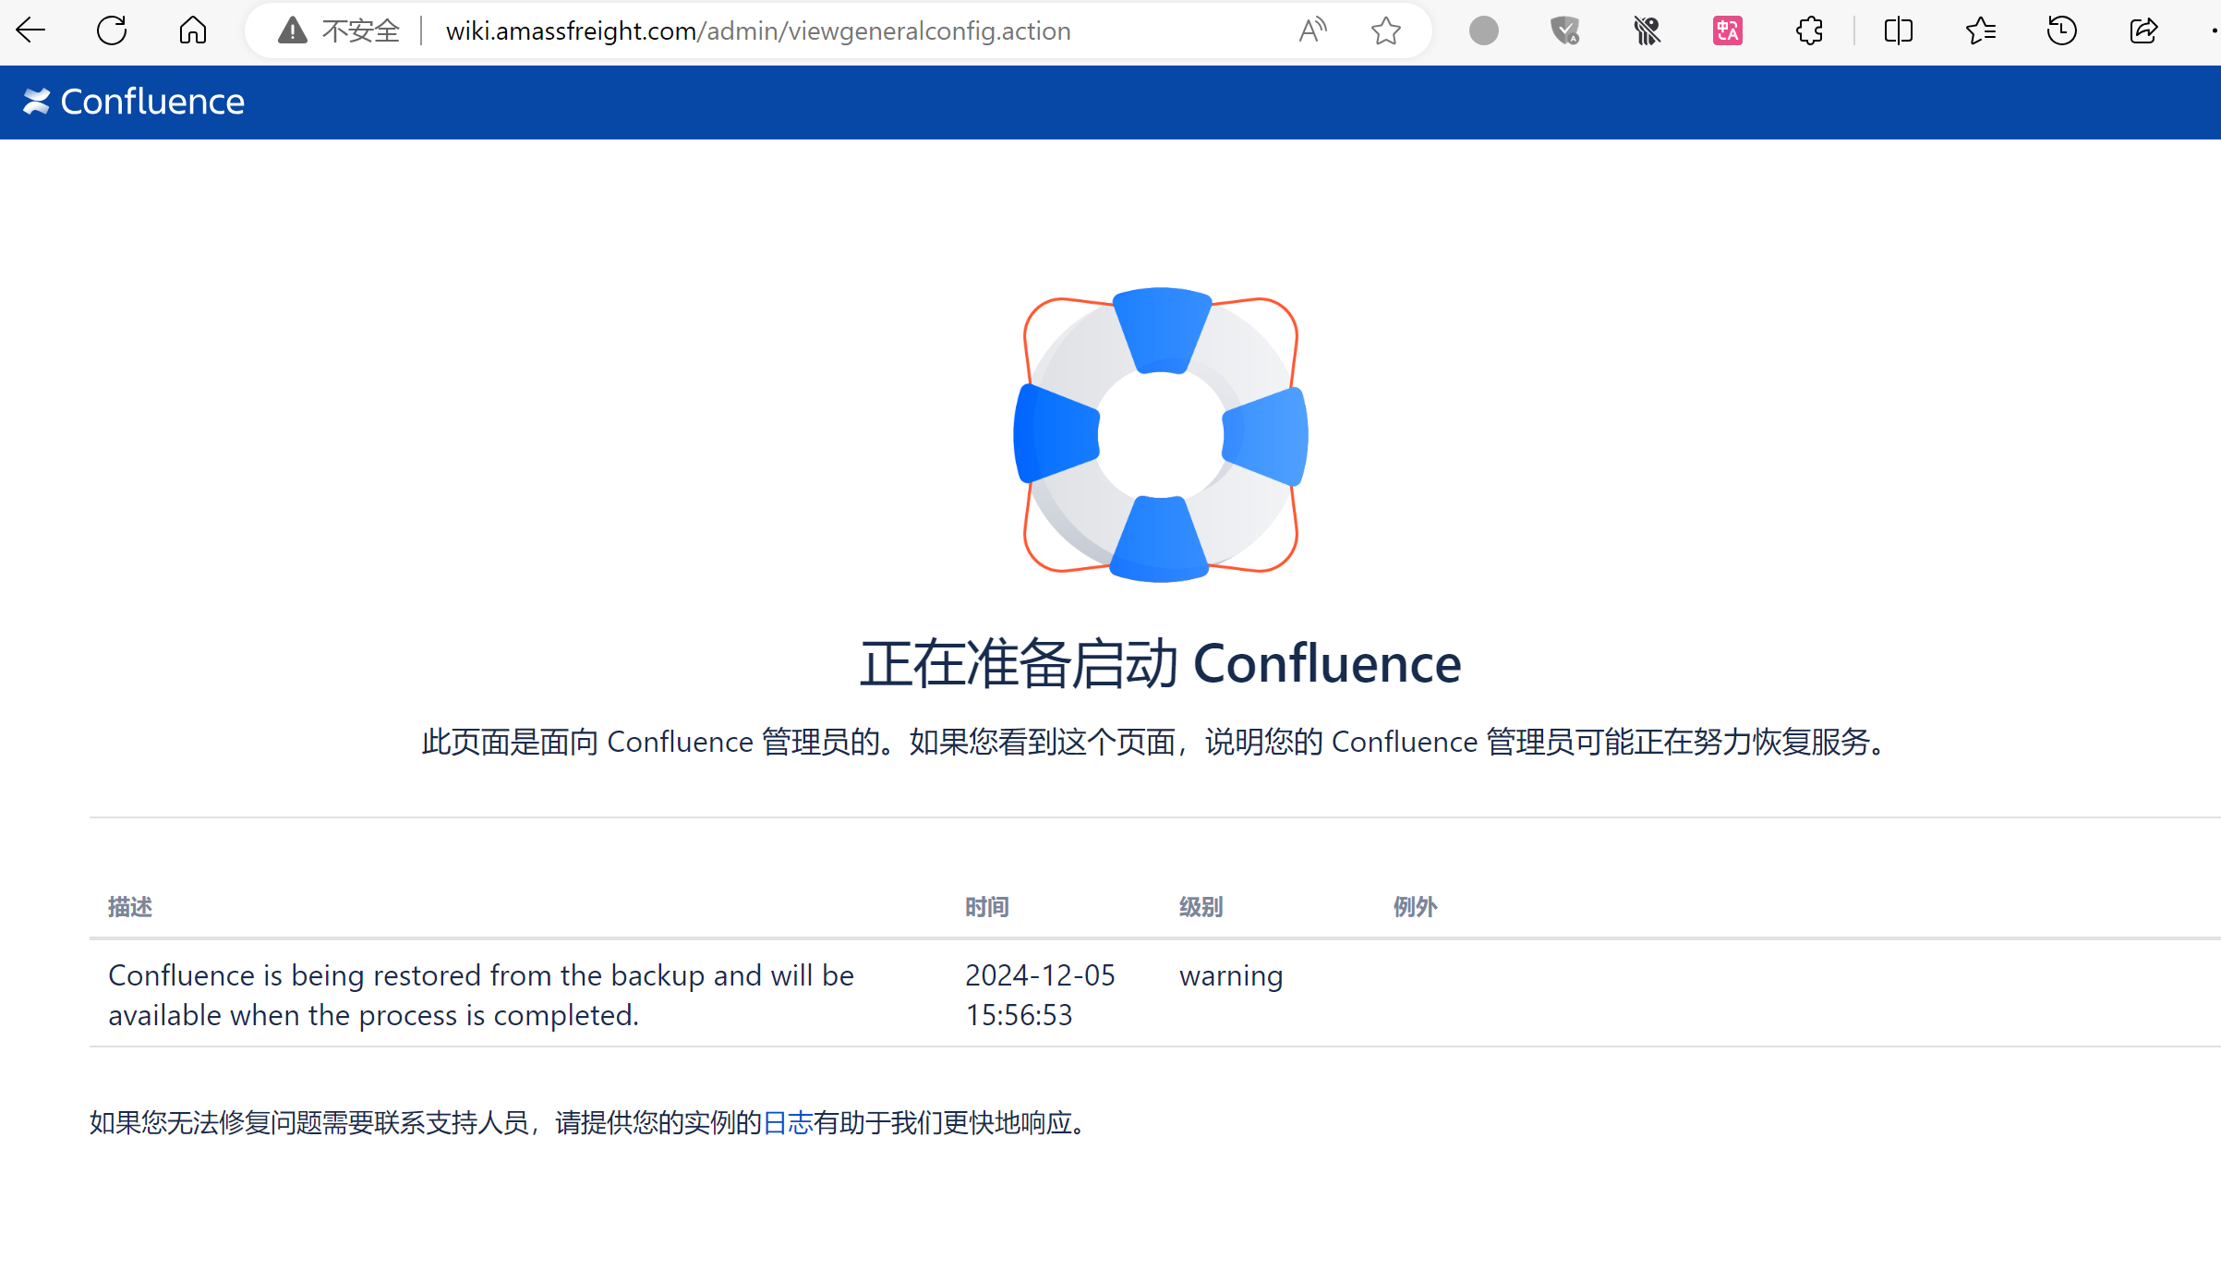Click the 时间 column header
The height and width of the screenshot is (1270, 2221).
987,907
